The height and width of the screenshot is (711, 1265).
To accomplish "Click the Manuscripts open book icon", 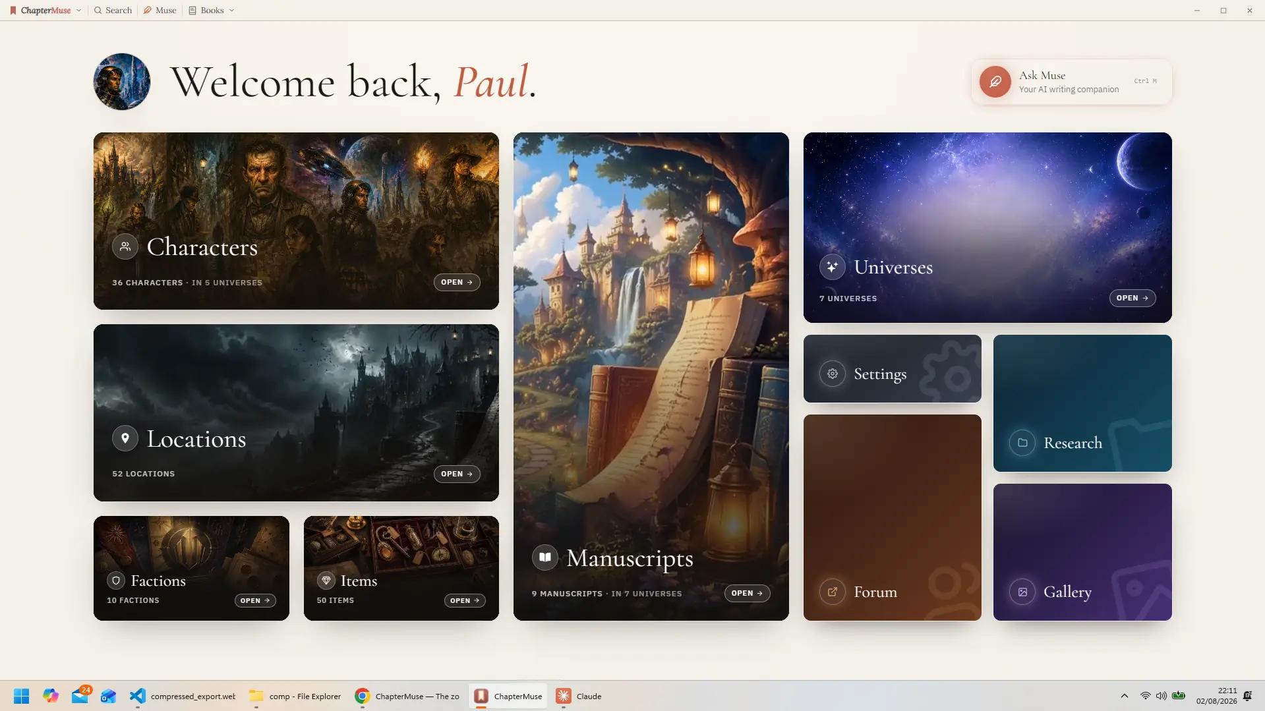I will click(x=545, y=557).
